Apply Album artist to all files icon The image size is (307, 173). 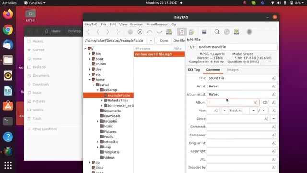point(274,94)
